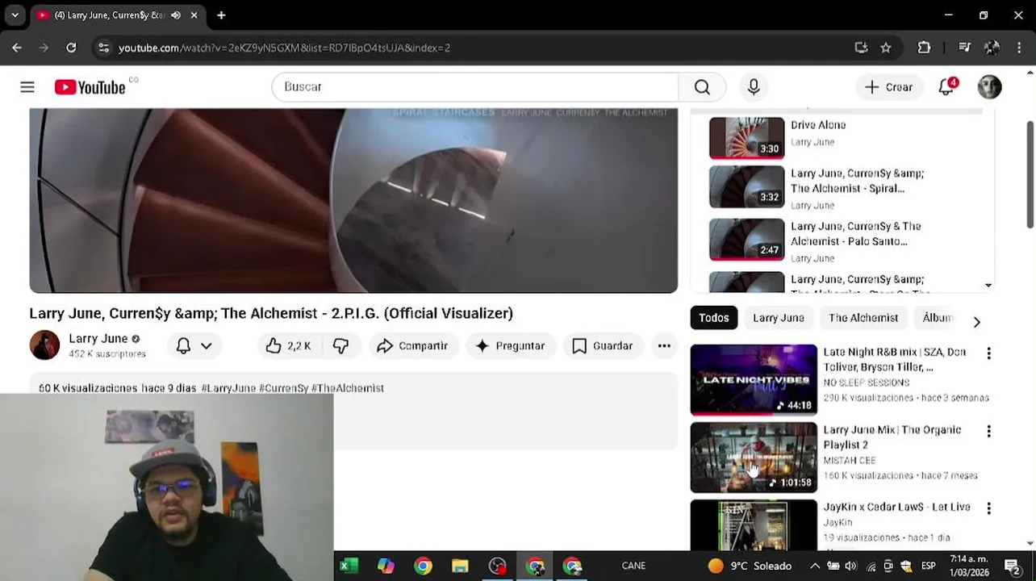Click the Crear button
Viewport: 1036px width, 581px height.
pyautogui.click(x=888, y=87)
